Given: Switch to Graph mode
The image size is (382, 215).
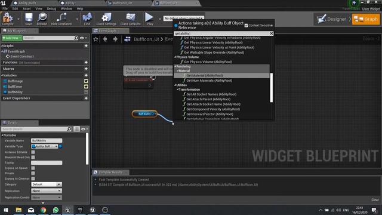Looking at the screenshot, I should pyautogui.click(x=366, y=19).
